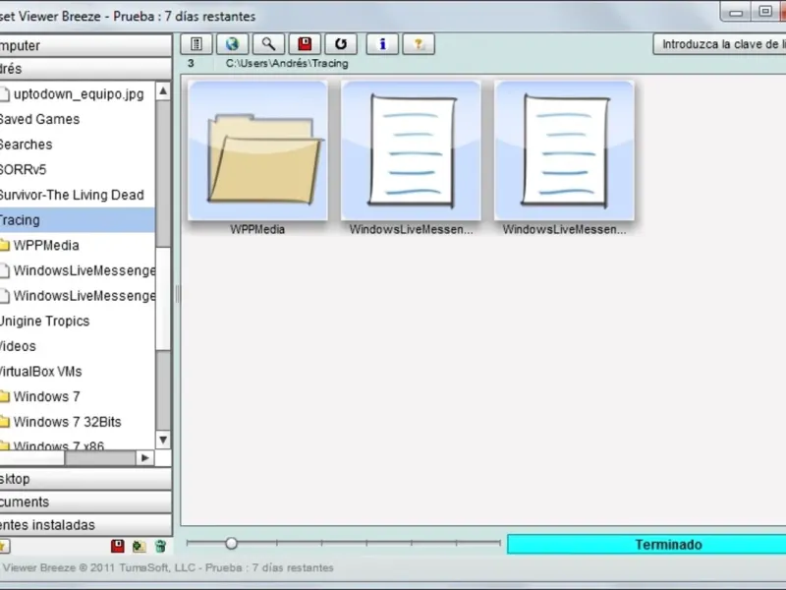Select Survivor-The Living Dead folder
This screenshot has height=590, width=786.
72,195
